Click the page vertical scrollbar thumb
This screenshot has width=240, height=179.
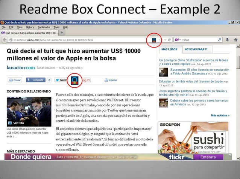[238, 63]
